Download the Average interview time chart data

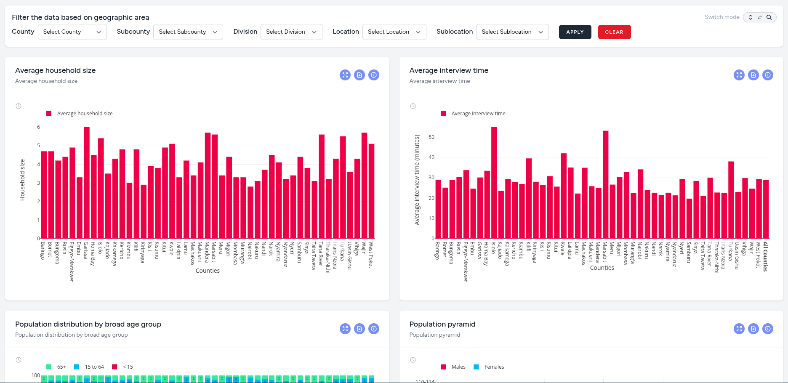[x=753, y=75]
